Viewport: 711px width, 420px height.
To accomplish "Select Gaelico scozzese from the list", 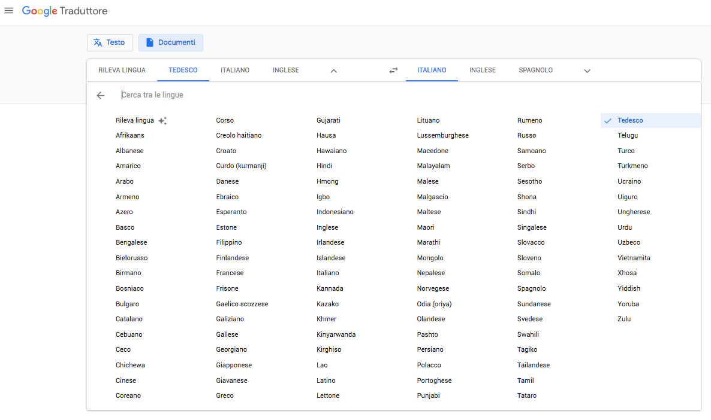I will click(x=242, y=304).
